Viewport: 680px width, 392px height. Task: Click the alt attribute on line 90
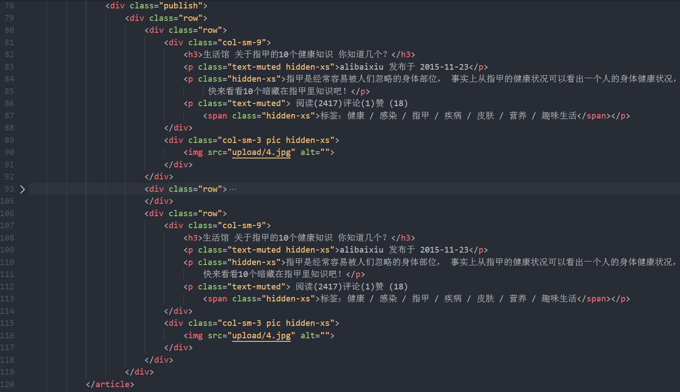pos(315,152)
